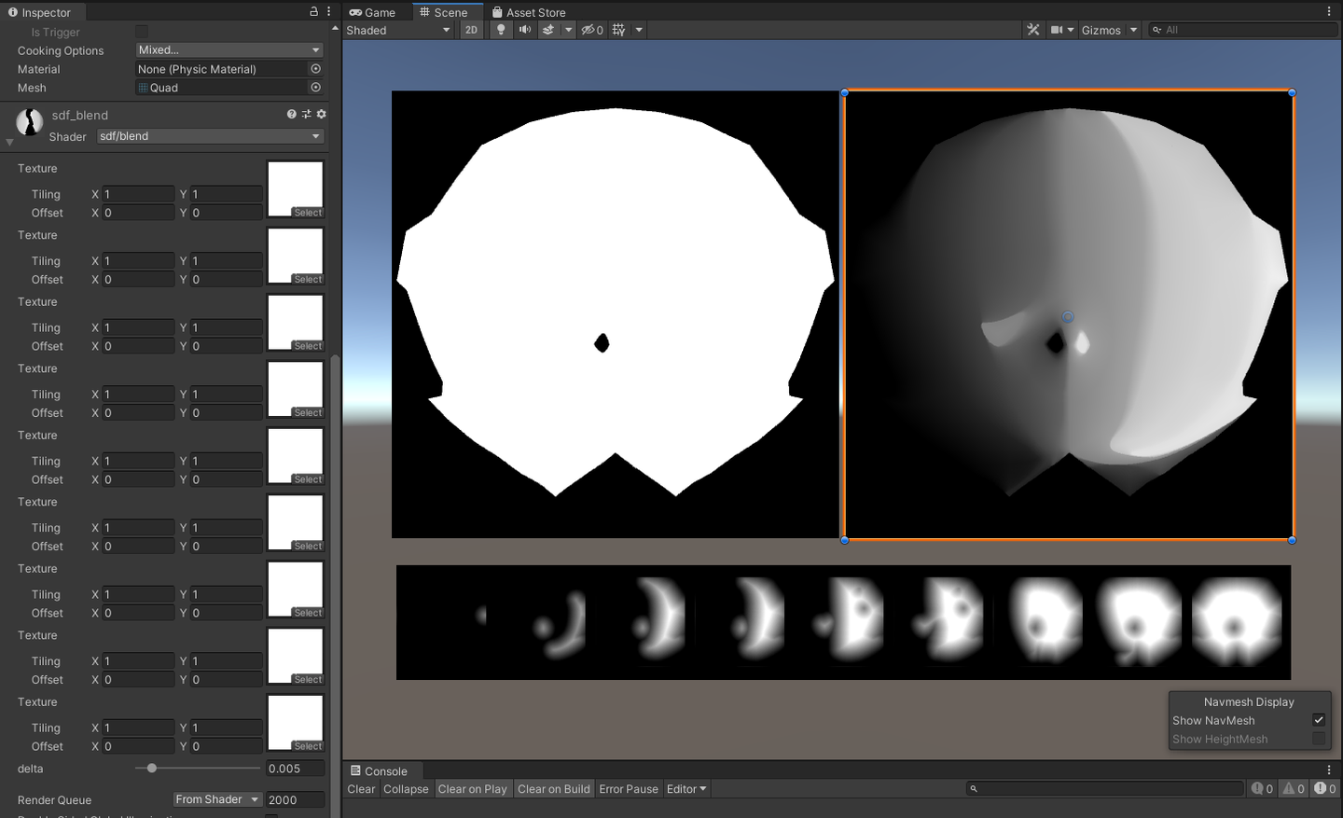The image size is (1343, 818).
Task: Open the Gizmos dropdown arrow
Action: 1134,30
